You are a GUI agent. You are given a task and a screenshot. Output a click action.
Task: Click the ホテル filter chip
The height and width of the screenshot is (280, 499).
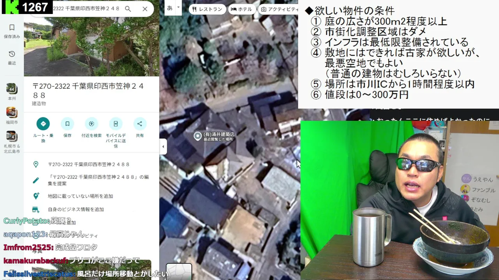(242, 9)
